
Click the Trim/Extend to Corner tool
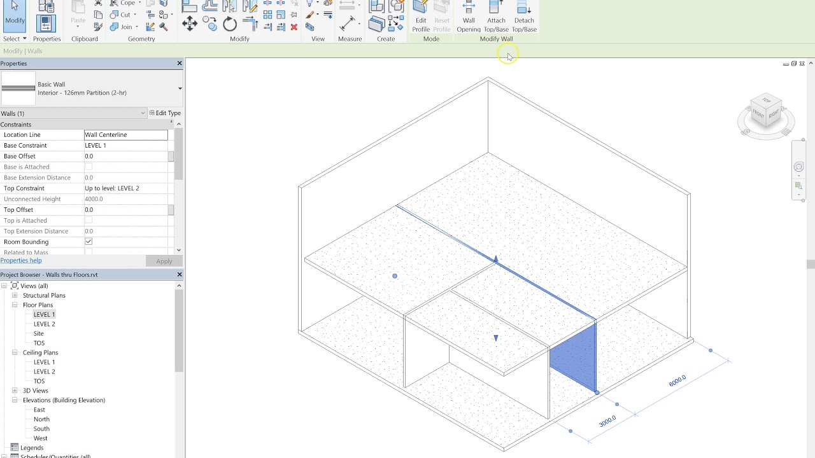(250, 24)
